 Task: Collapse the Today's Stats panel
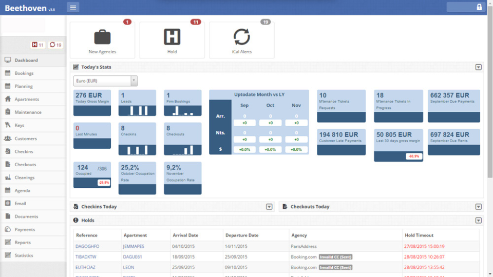[x=478, y=67]
